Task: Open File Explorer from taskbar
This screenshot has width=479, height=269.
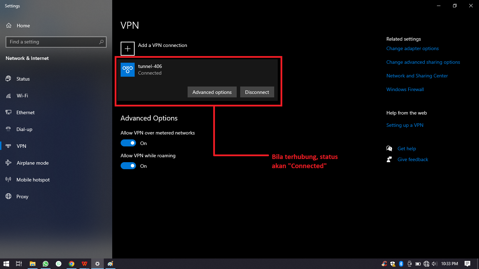Action: [x=33, y=264]
